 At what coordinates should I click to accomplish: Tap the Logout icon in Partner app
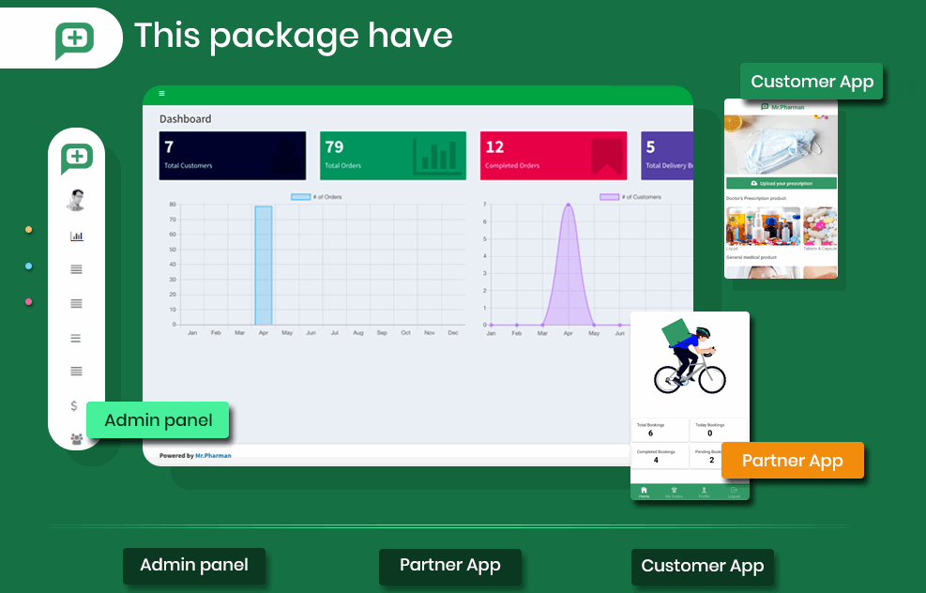[734, 492]
